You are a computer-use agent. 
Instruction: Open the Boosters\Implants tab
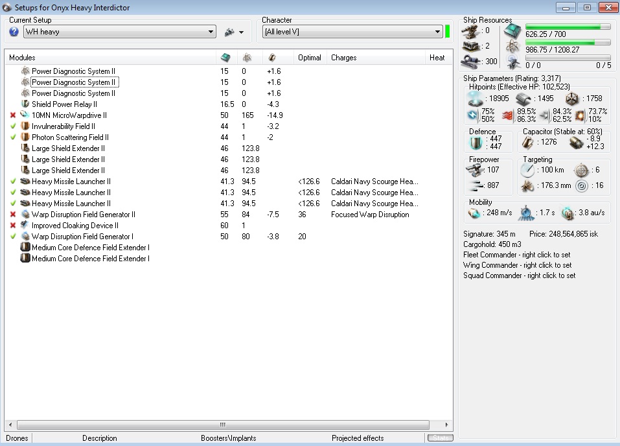click(x=228, y=438)
